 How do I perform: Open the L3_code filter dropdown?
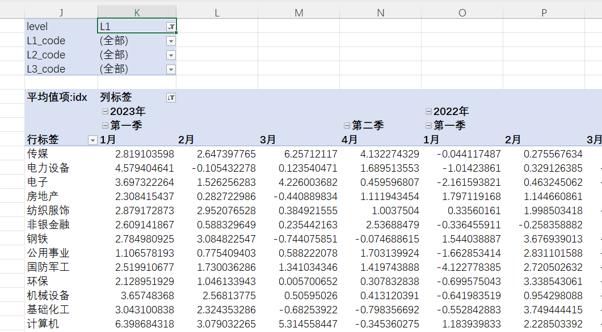(171, 69)
